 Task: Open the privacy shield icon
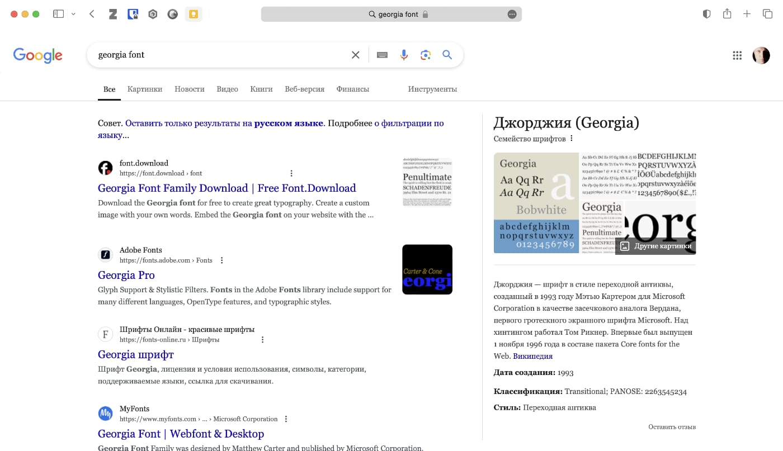tap(707, 14)
